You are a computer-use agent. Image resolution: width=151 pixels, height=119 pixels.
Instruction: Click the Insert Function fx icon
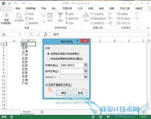pos(46,35)
